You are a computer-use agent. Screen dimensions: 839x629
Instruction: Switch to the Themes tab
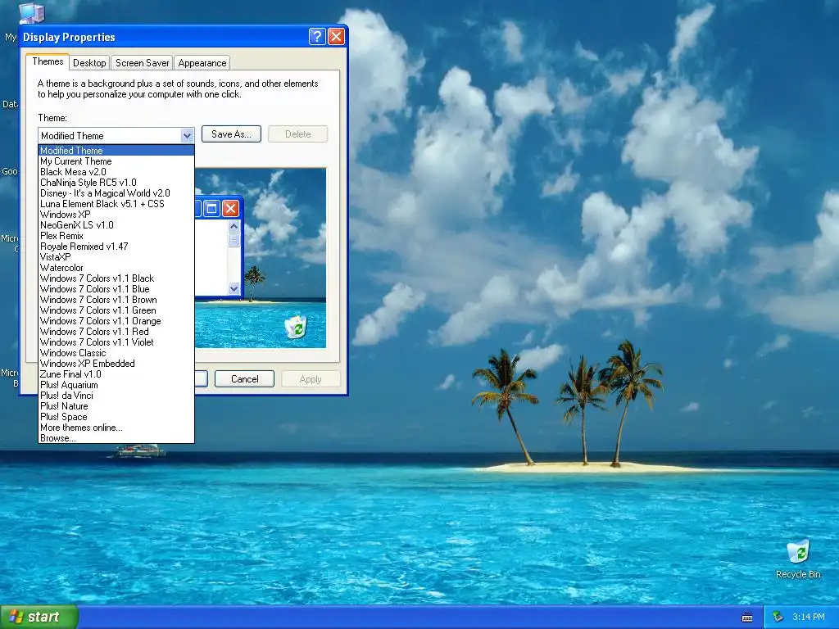point(48,61)
